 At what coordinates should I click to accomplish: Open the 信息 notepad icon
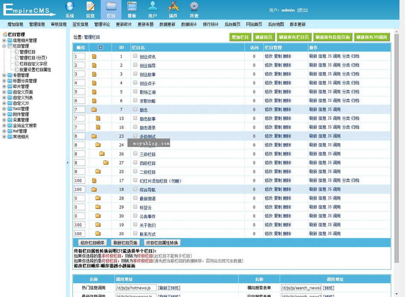[x=90, y=6]
